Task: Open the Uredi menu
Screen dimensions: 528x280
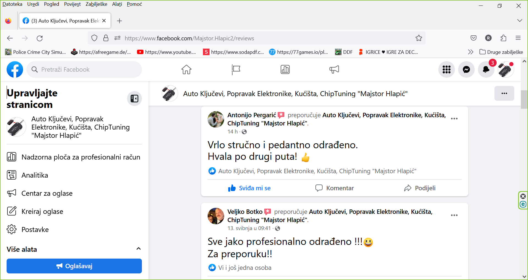Action: point(33,4)
